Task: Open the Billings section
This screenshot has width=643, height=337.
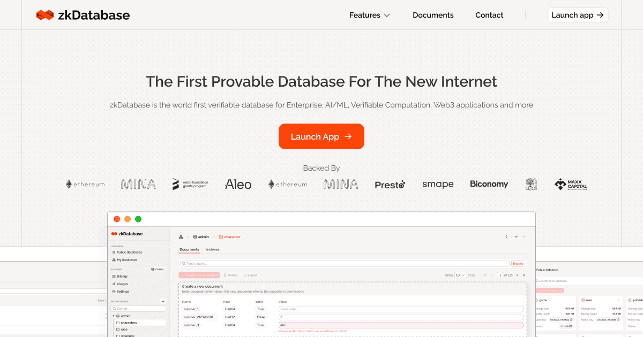Action: (122, 277)
